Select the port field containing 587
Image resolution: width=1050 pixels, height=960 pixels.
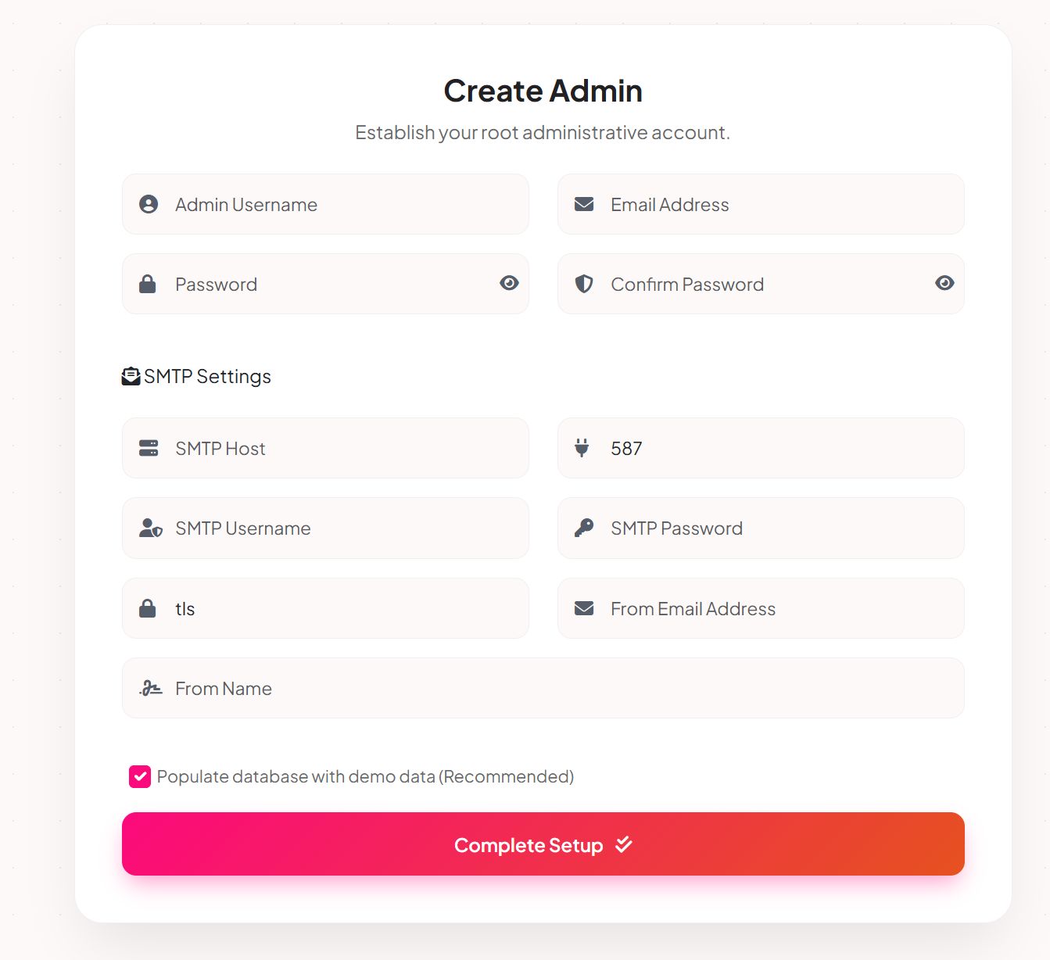tap(761, 448)
